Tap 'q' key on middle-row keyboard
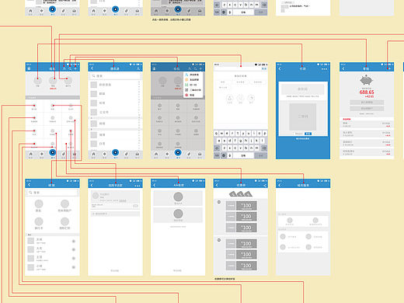The image size is (404, 303). (x=216, y=133)
